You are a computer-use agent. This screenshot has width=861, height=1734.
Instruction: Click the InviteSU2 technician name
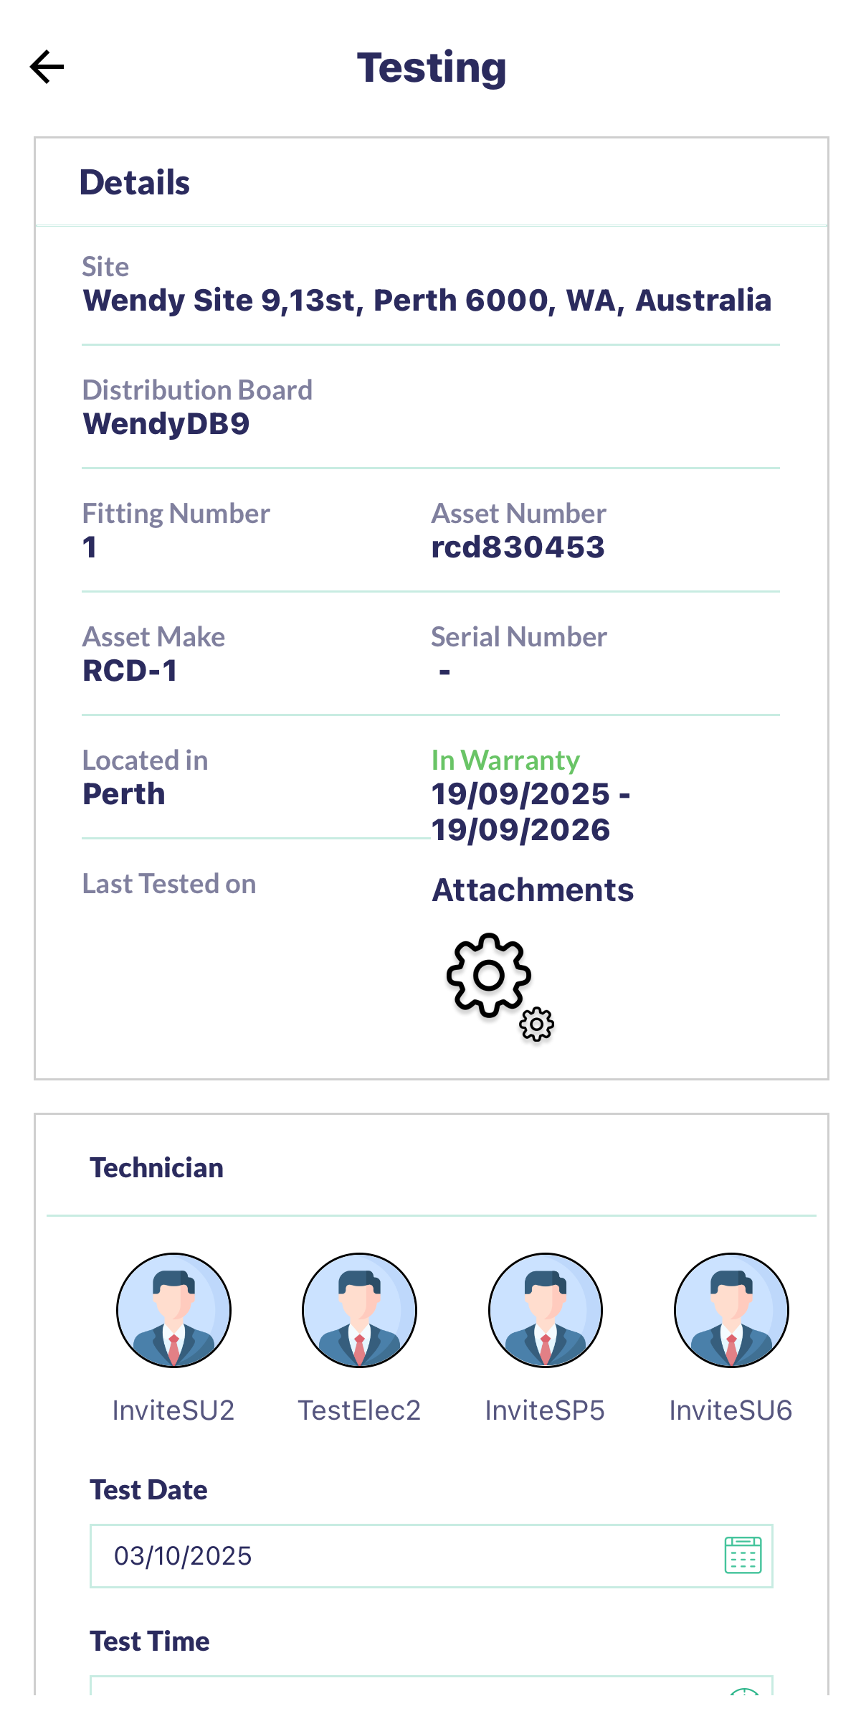point(173,1410)
